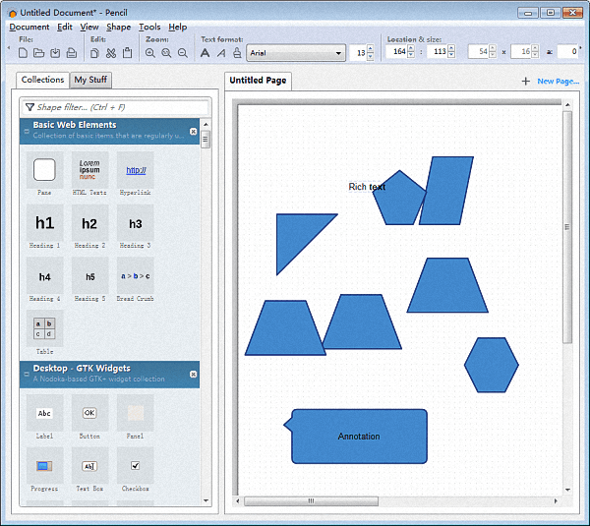Increase width 54 stepper
This screenshot has width=590, height=526.
point(493,48)
